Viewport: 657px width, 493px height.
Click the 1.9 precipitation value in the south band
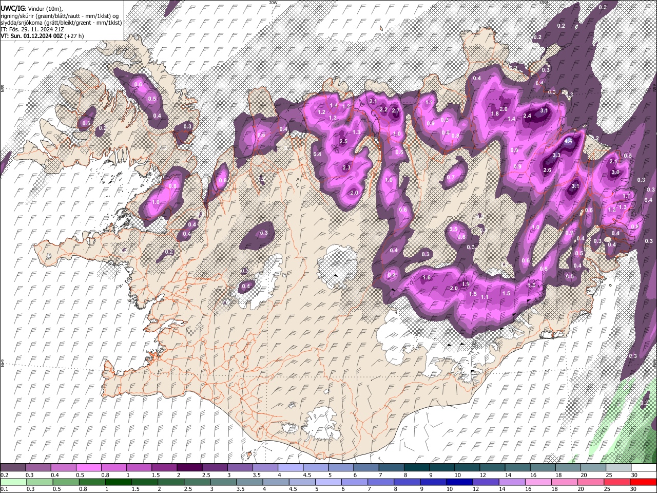pos(466,283)
